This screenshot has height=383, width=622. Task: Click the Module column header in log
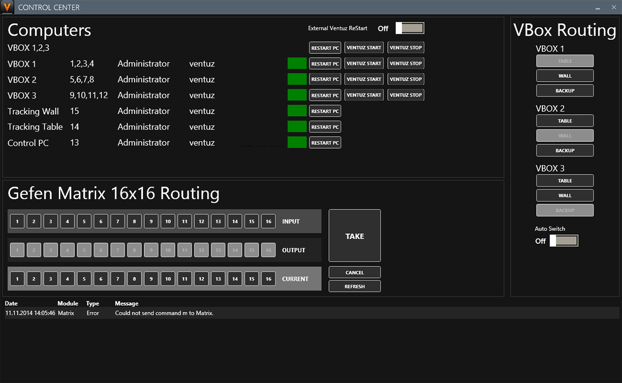(68, 303)
